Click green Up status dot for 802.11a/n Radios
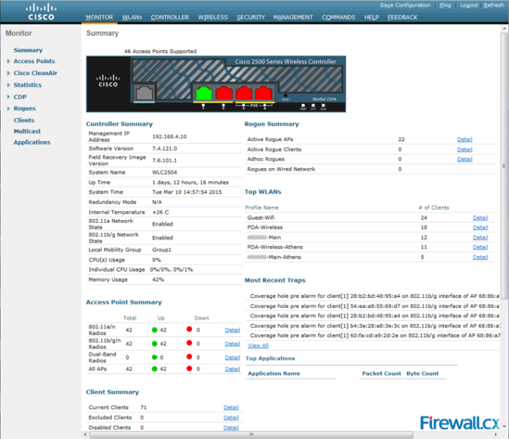 (x=155, y=330)
